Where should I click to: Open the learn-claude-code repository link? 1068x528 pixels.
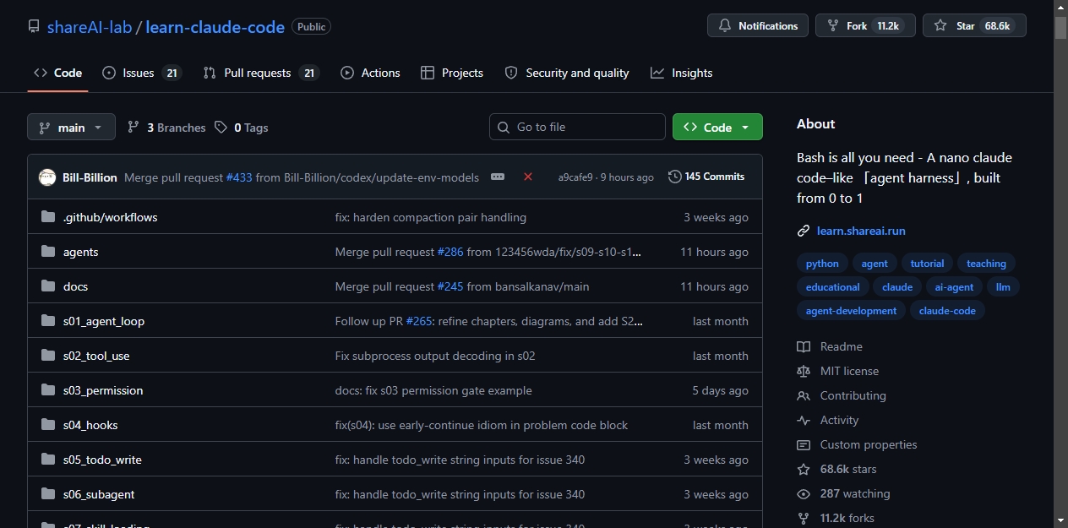click(x=215, y=26)
